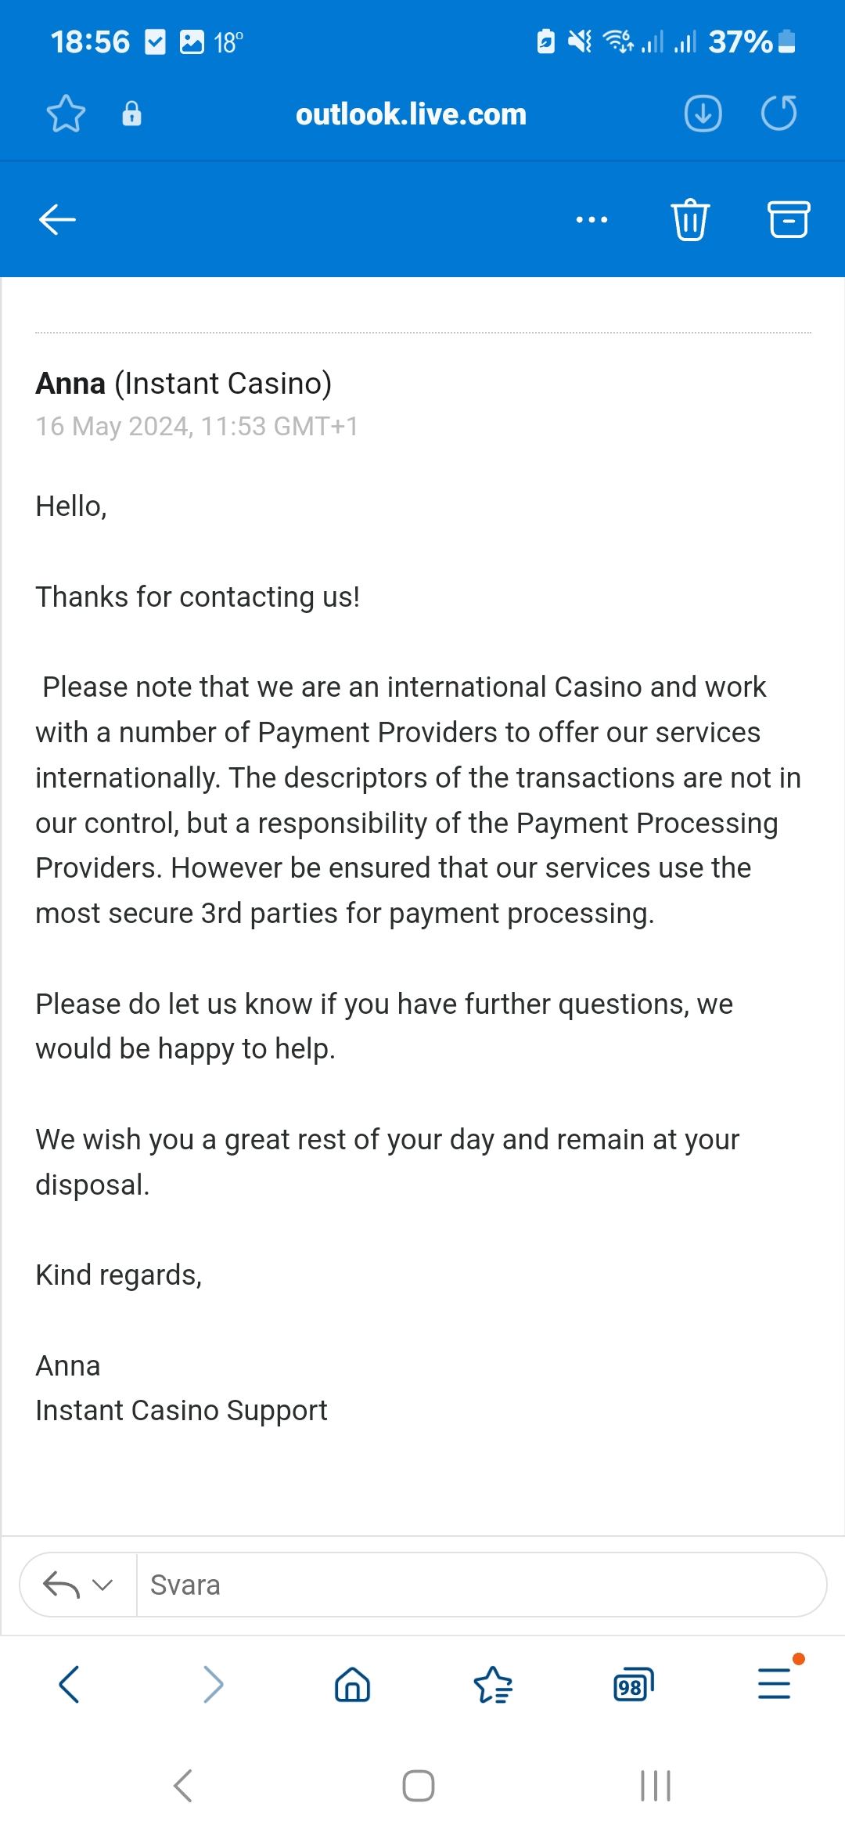The width and height of the screenshot is (845, 1832).
Task: Navigate forward with browser forward chevron
Action: tap(213, 1684)
